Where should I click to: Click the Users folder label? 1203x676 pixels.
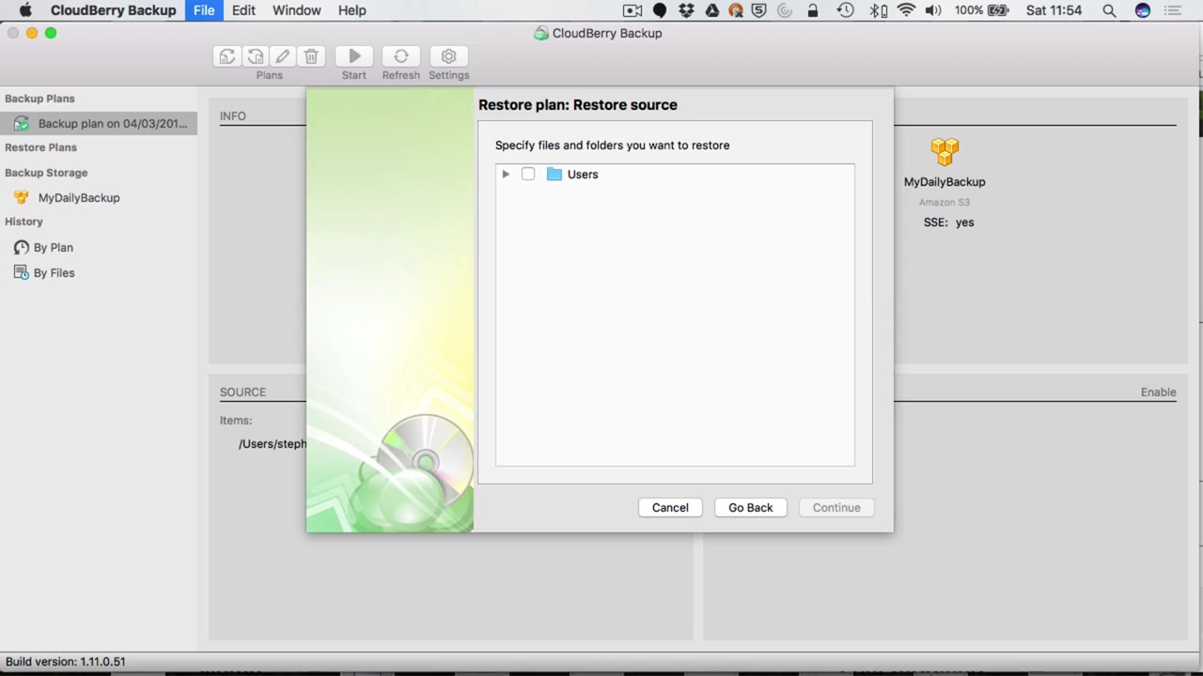(583, 174)
